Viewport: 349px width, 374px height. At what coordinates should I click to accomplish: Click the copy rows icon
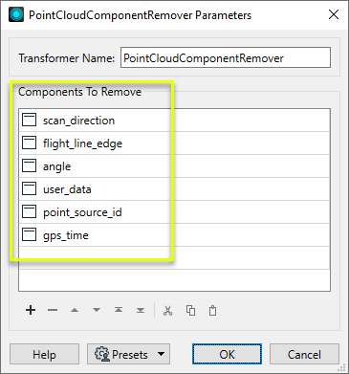190,310
